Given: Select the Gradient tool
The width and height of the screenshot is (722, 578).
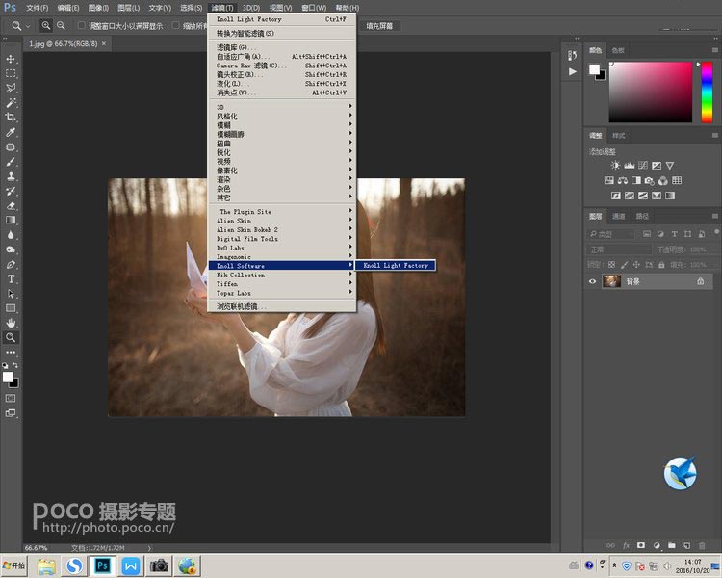Looking at the screenshot, I should [11, 221].
